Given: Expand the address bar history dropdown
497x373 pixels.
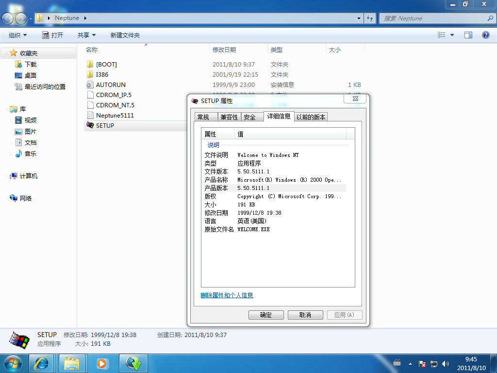Looking at the screenshot, I should [359, 18].
